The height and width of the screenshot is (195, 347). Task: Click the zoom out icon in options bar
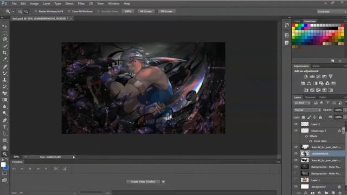point(27,11)
